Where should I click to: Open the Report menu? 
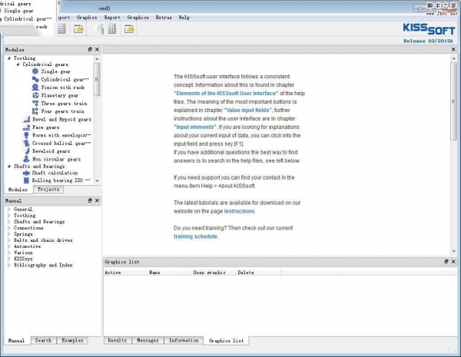click(x=112, y=18)
